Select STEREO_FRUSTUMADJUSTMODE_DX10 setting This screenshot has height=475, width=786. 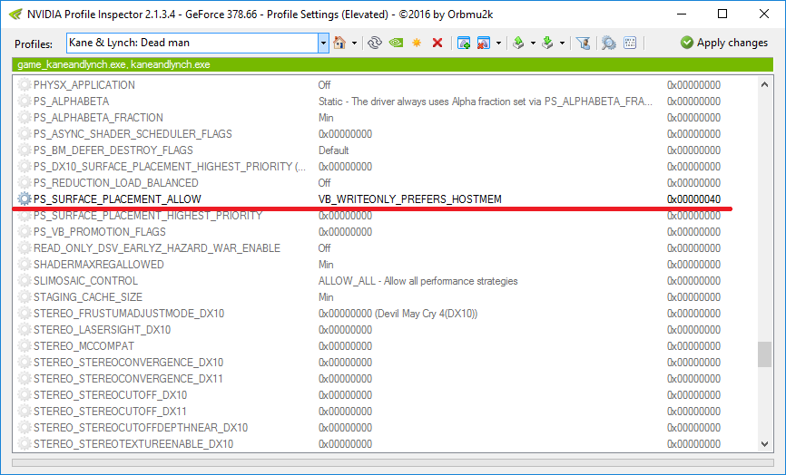pyautogui.click(x=129, y=314)
